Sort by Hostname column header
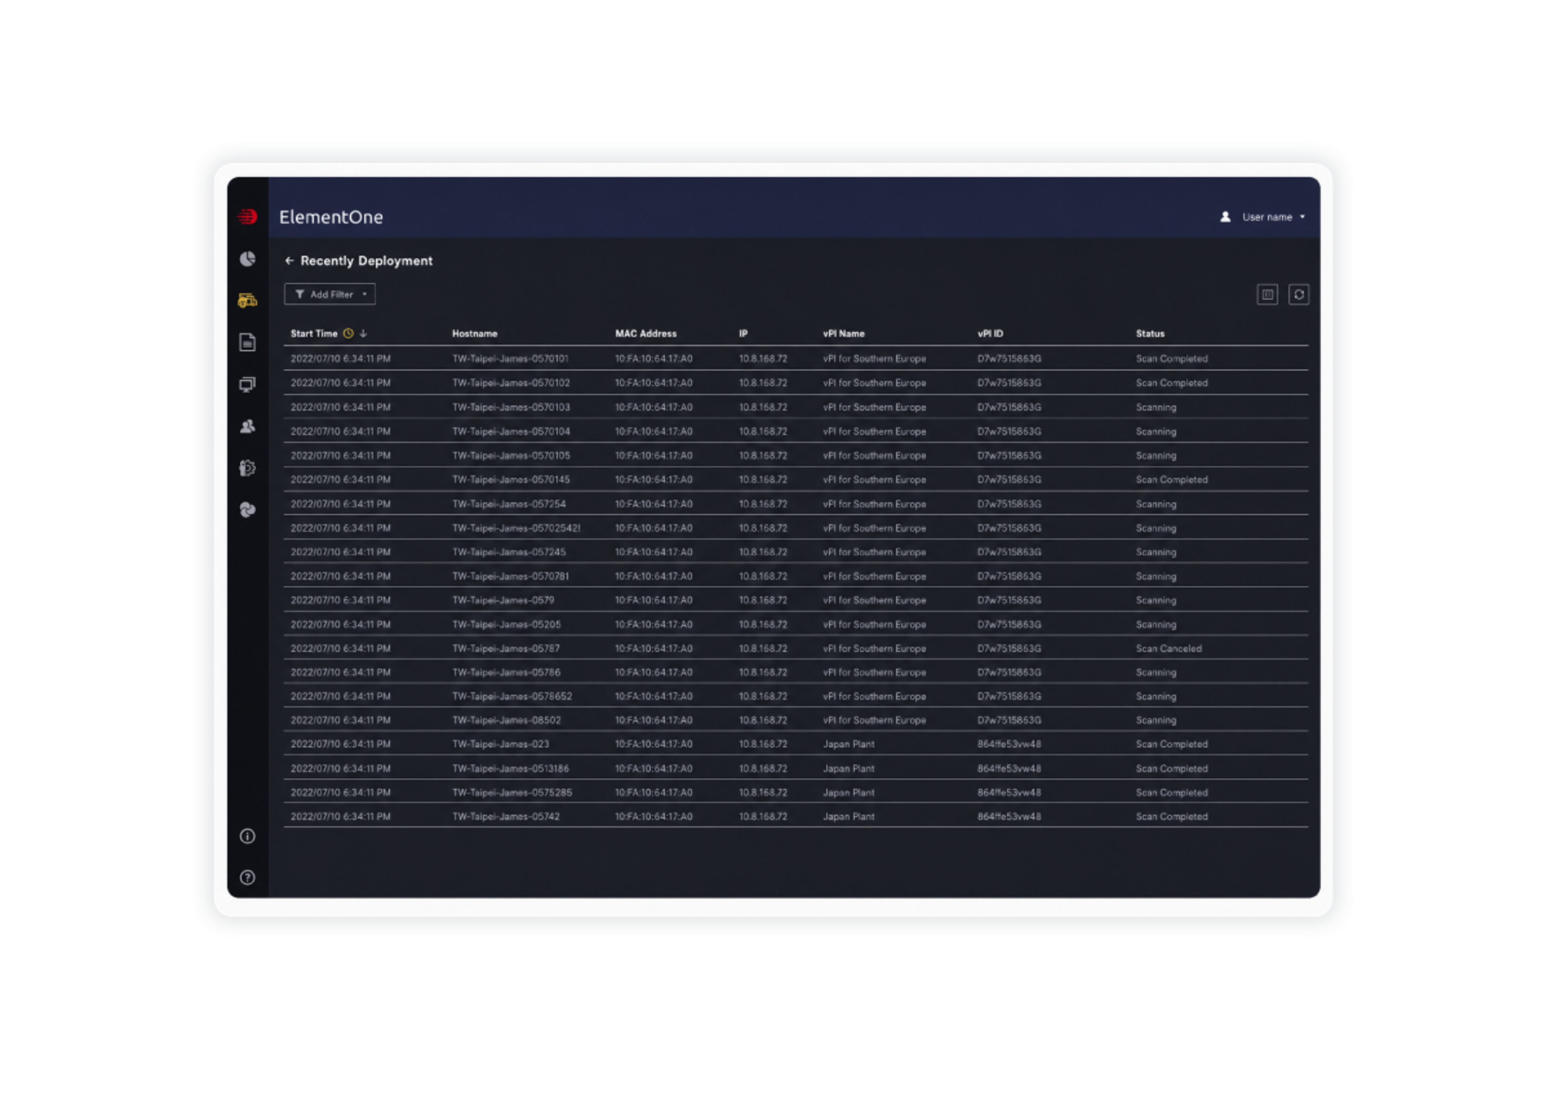 click(475, 333)
